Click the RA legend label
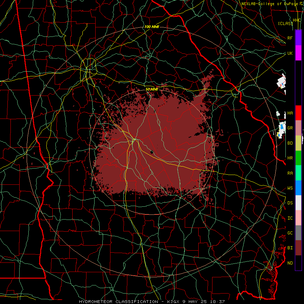 (290, 173)
